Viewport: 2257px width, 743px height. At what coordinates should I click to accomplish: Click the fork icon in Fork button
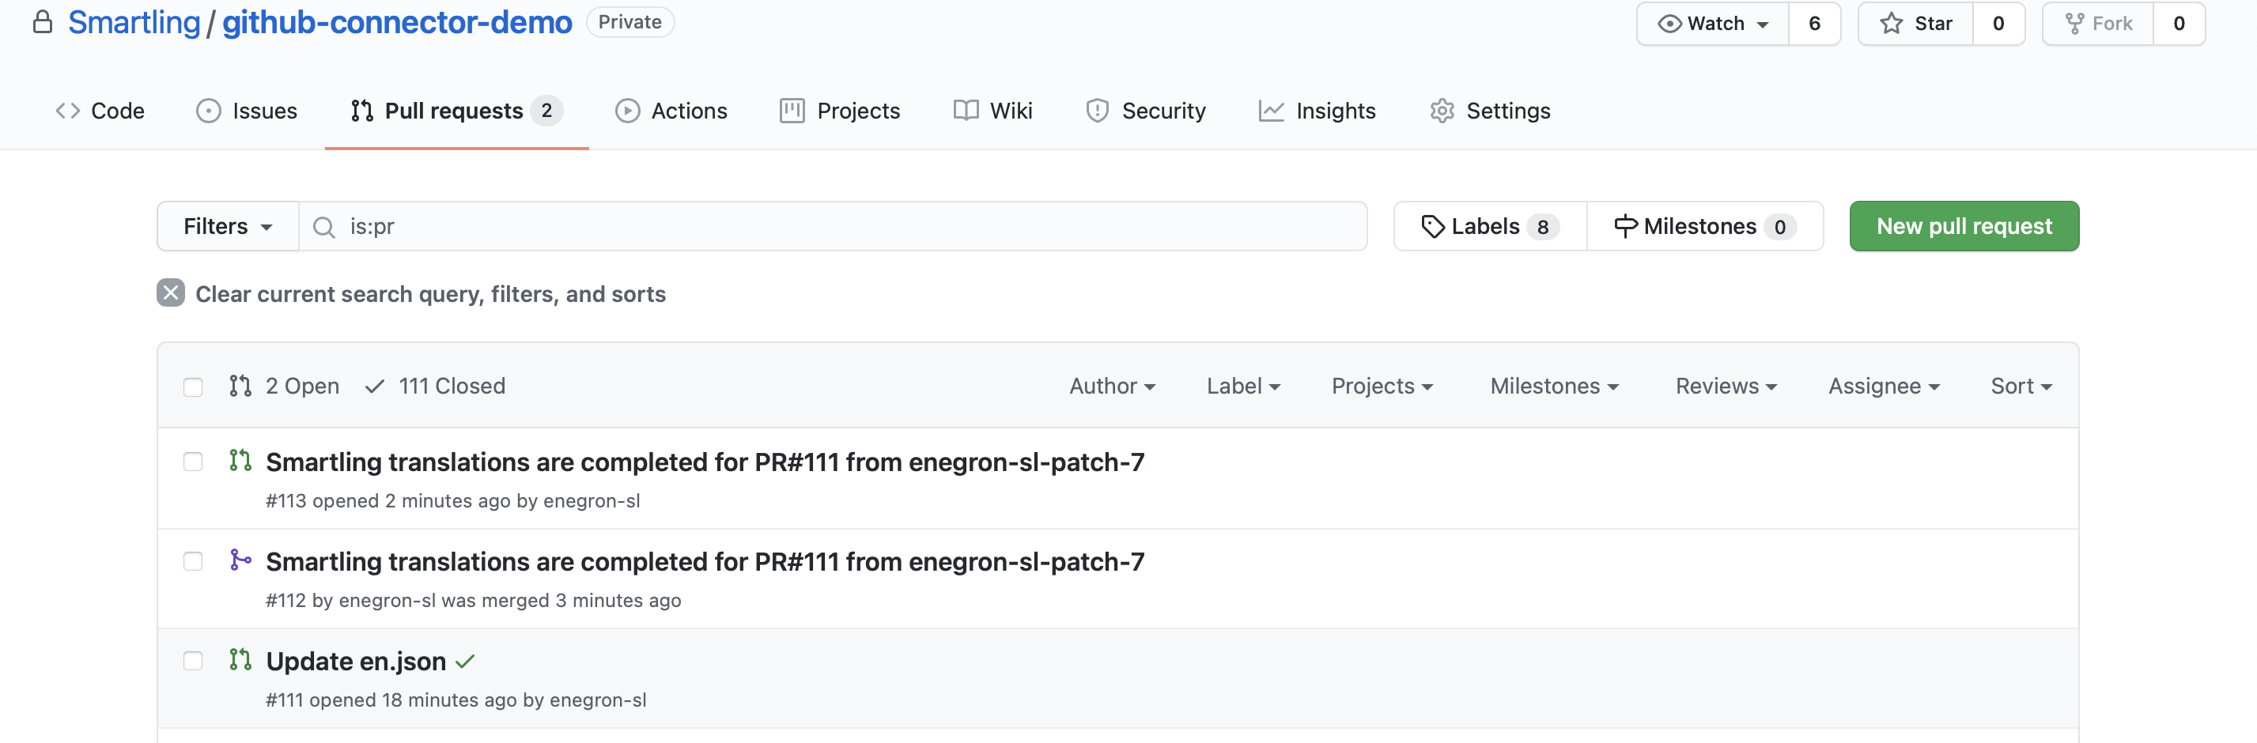coord(2074,24)
